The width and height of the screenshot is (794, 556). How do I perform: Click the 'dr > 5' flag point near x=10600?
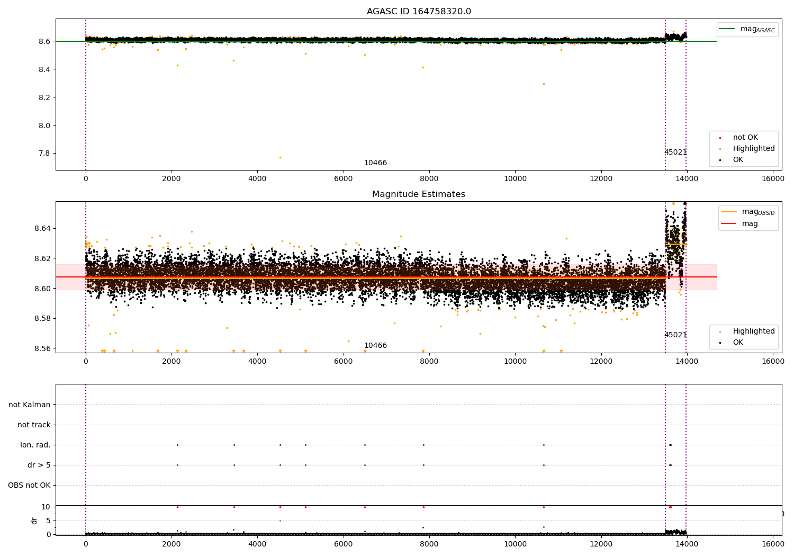[544, 465]
